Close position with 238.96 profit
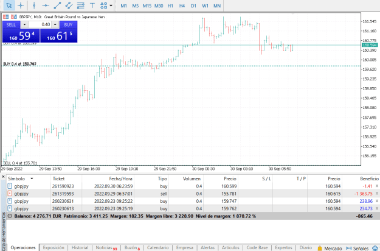The height and width of the screenshot is (251, 380). tap(377, 201)
